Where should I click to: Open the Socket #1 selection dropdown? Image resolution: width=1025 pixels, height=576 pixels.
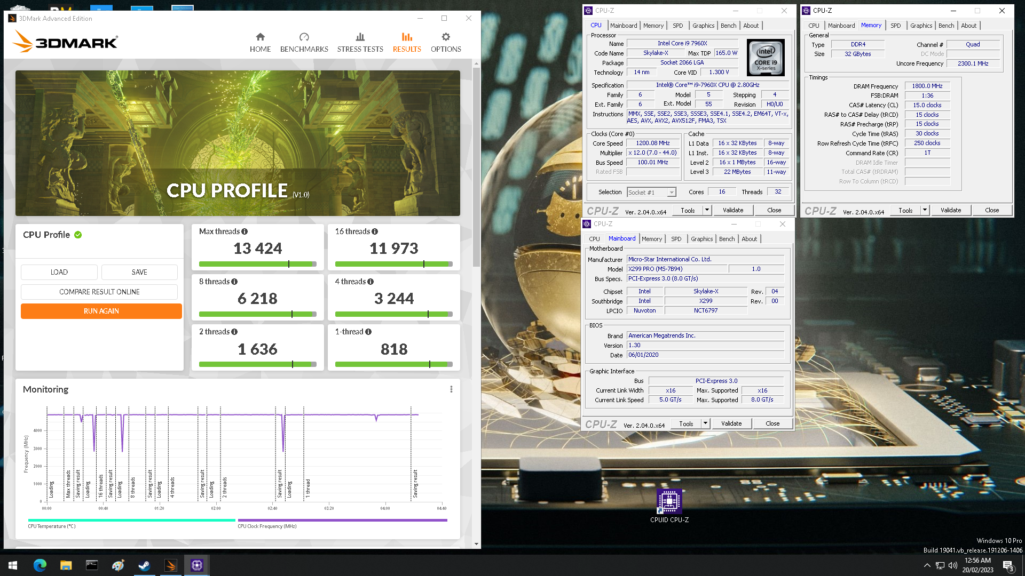652,192
